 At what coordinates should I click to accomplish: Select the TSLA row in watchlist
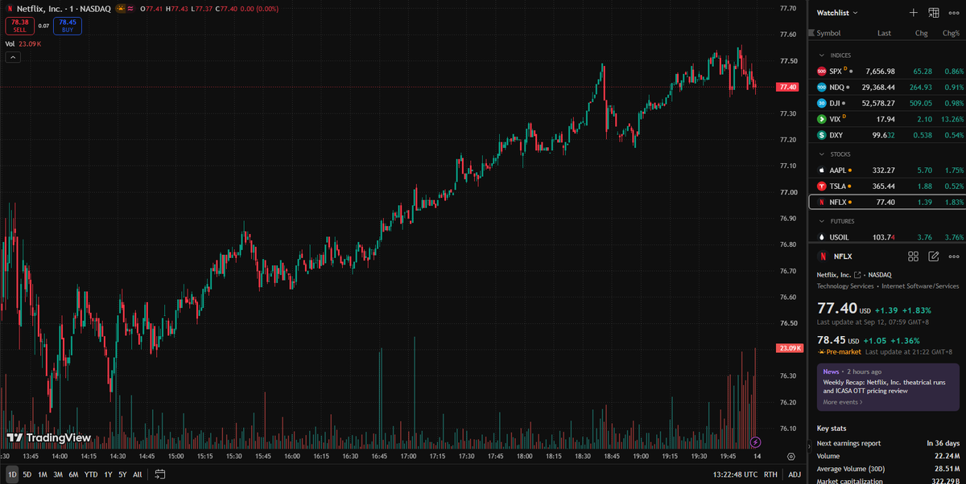[x=887, y=187]
